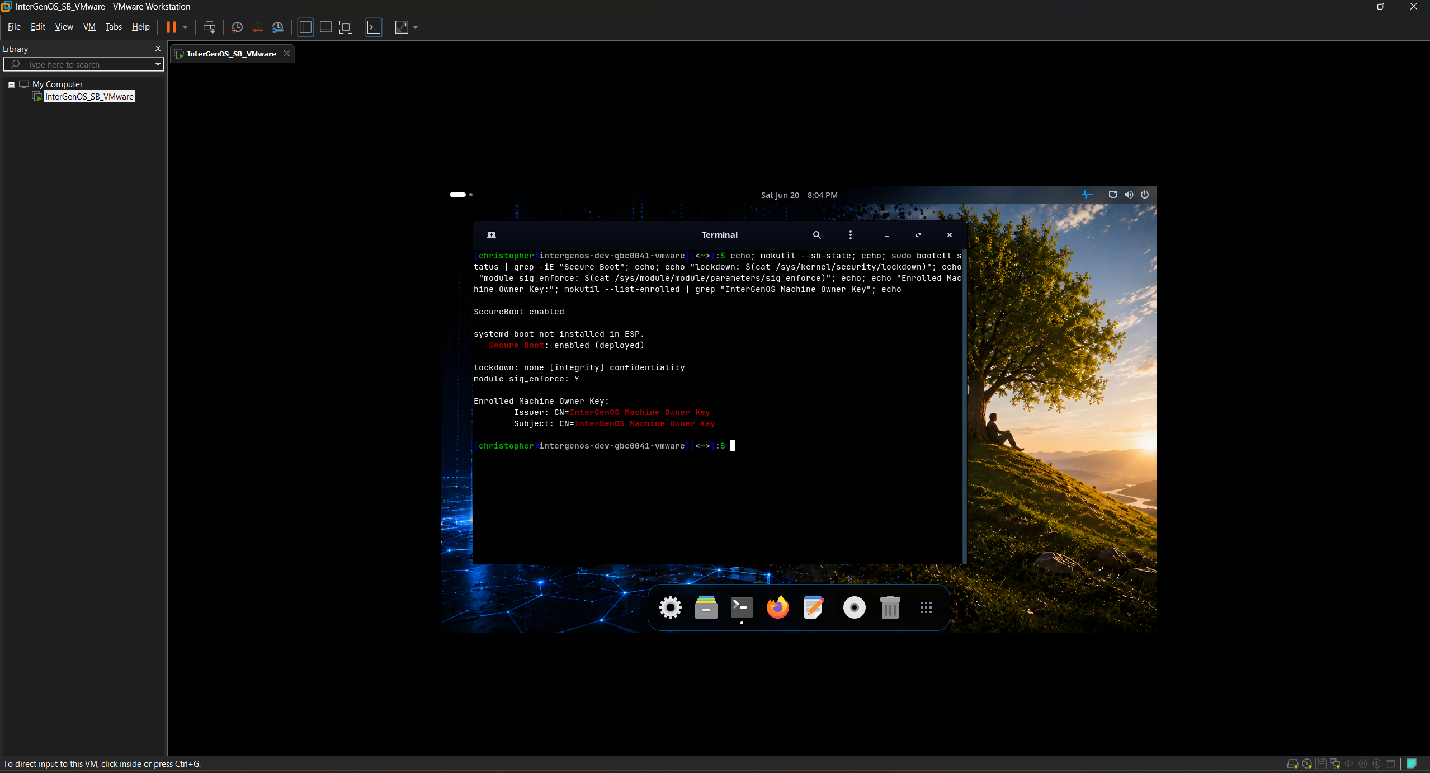Screen dimensions: 1430x773
Task: Close the Terminal window
Action: pos(950,235)
